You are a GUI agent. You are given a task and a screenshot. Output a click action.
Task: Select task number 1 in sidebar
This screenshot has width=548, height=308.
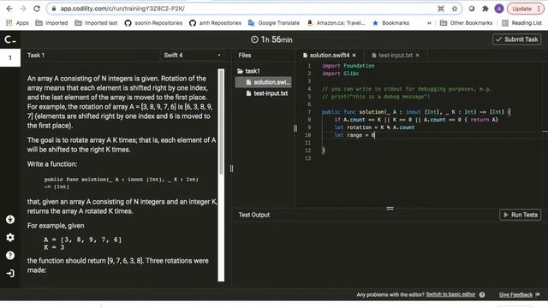pyautogui.click(x=10, y=57)
